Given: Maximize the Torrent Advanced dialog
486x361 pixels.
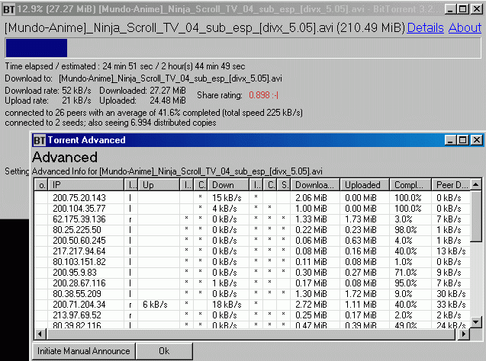Looking at the screenshot, I should click(462, 140).
